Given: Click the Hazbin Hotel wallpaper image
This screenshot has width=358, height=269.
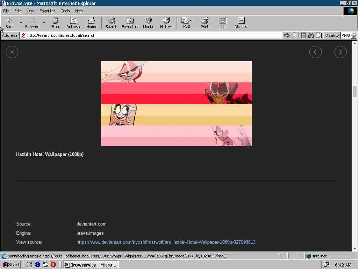Looking at the screenshot, I should click(x=176, y=104).
